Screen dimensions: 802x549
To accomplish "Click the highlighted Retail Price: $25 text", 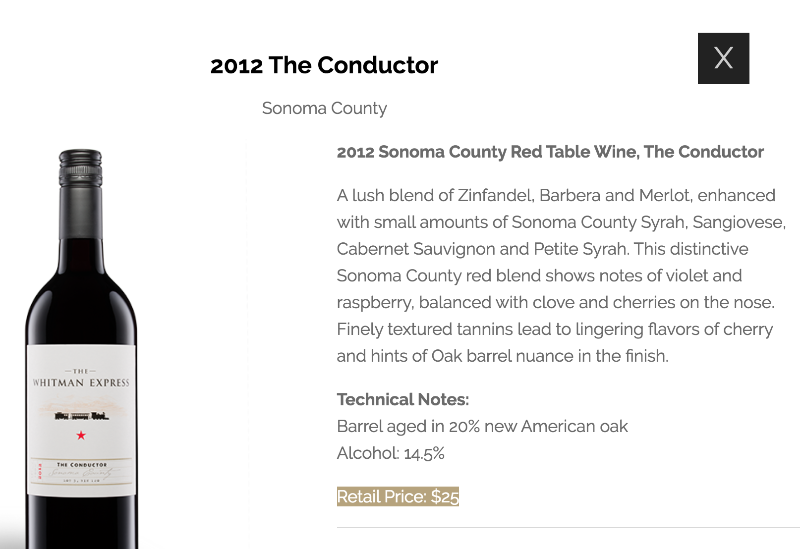I will (x=398, y=496).
